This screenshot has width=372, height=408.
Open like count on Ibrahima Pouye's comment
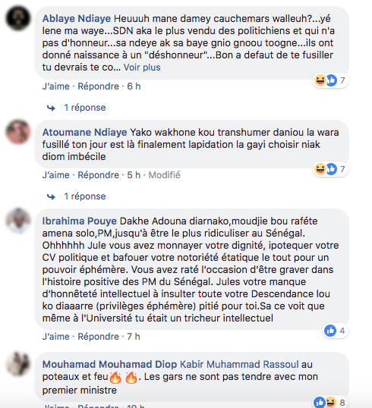click(x=336, y=331)
